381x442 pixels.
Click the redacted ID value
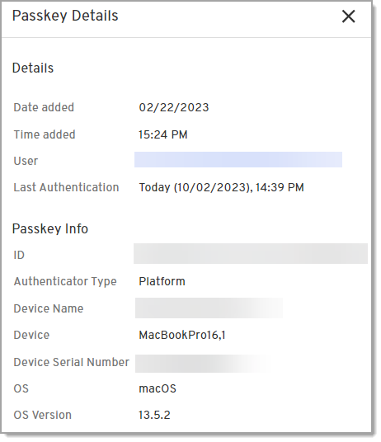coord(251,254)
